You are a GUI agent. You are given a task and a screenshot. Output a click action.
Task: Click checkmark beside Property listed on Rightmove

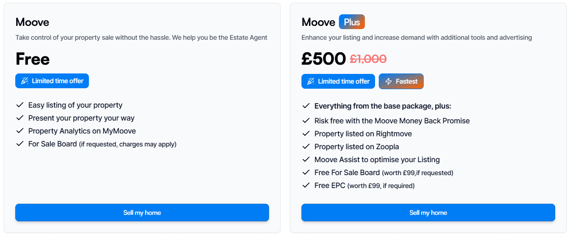click(x=306, y=134)
